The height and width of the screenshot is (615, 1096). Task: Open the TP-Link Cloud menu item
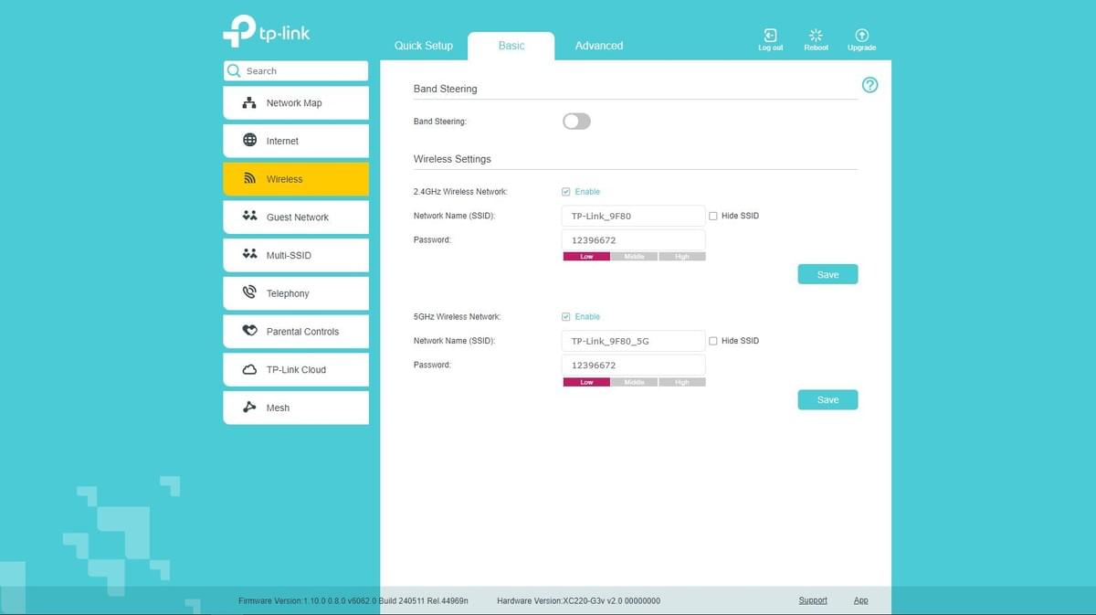(x=296, y=370)
